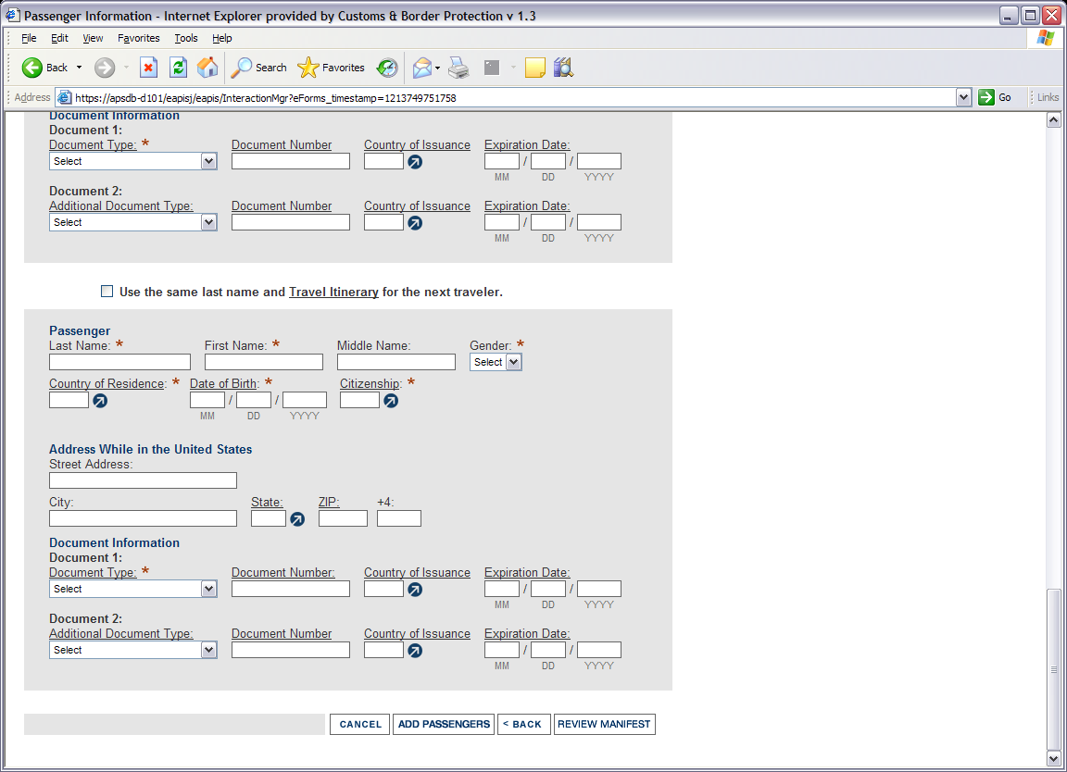The width and height of the screenshot is (1067, 772).
Task: Click the REVIEW MANIFEST button
Action: pyautogui.click(x=604, y=725)
